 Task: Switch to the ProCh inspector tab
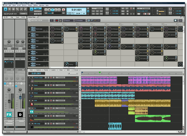coord(23,17)
